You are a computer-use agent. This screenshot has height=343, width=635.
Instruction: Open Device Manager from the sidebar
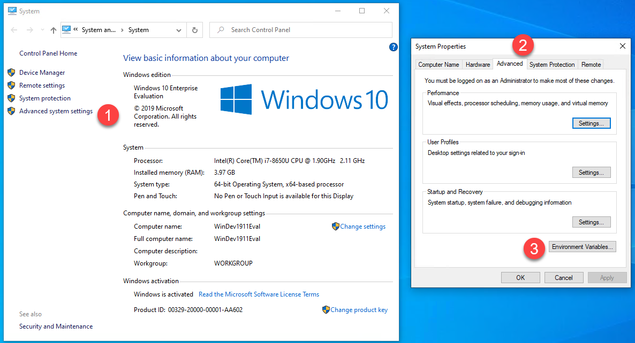[x=42, y=73]
